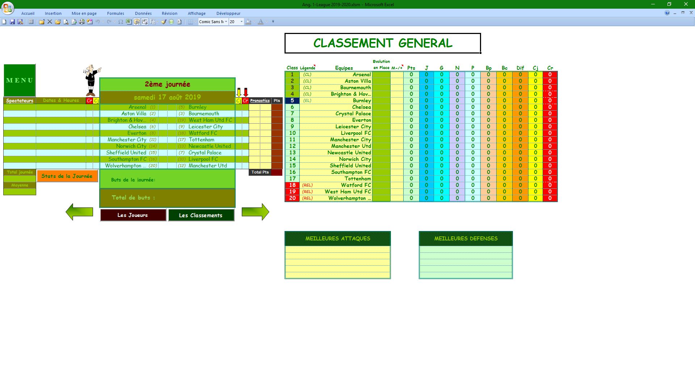
Task: Expand the font color dropdown arrow
Action: pos(267,22)
